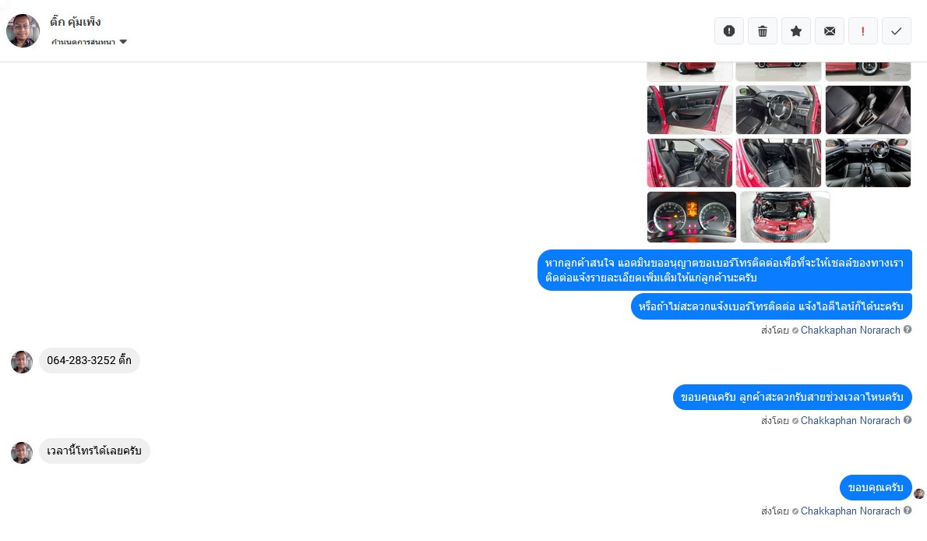Viewport: 927px width, 541px height.
Task: Open the sender link Chakkaphan Norarach under ขอบคุณครับ
Action: click(850, 511)
